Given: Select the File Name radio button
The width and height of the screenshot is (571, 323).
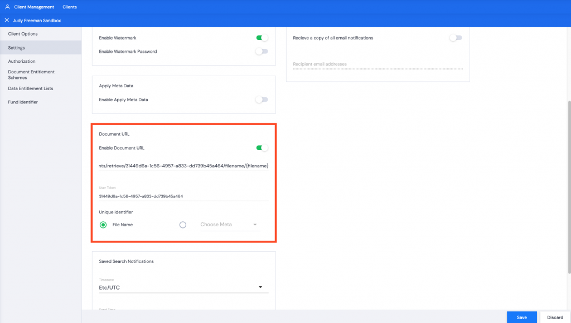Looking at the screenshot, I should click(x=103, y=225).
